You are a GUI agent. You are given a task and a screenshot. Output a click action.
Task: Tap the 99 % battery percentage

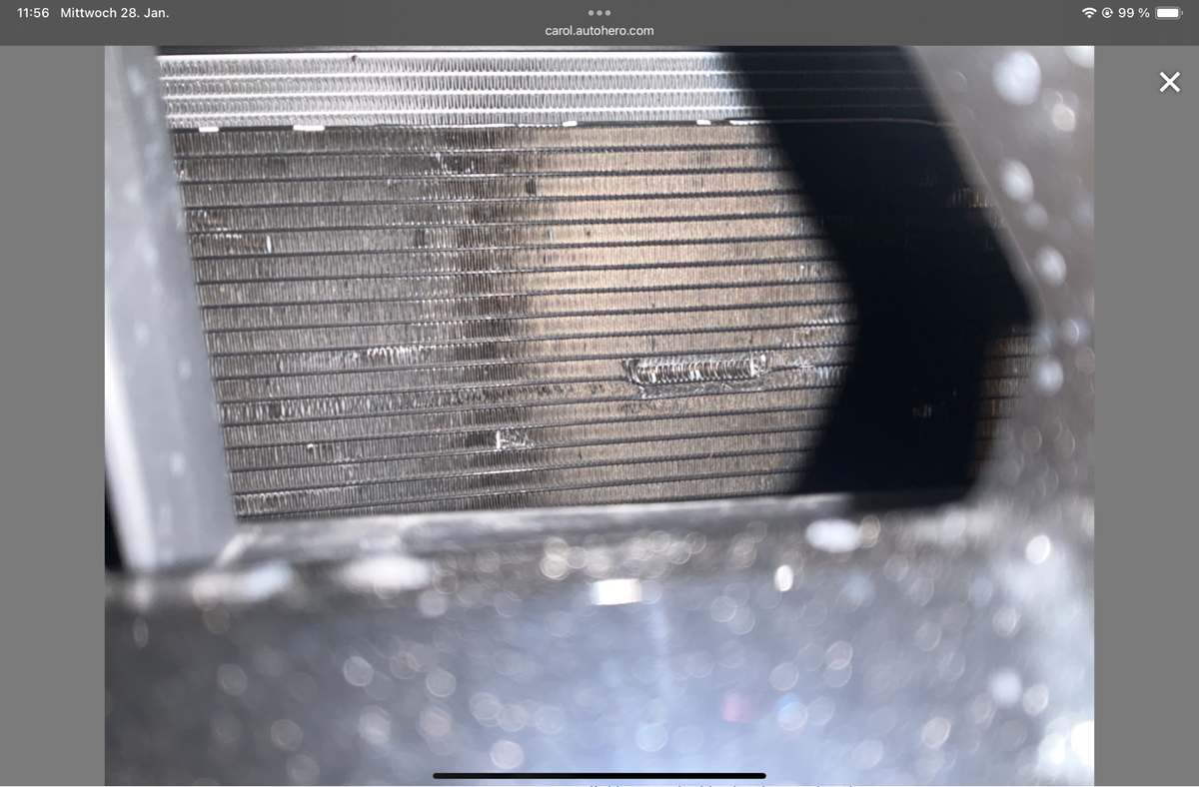tap(1134, 13)
